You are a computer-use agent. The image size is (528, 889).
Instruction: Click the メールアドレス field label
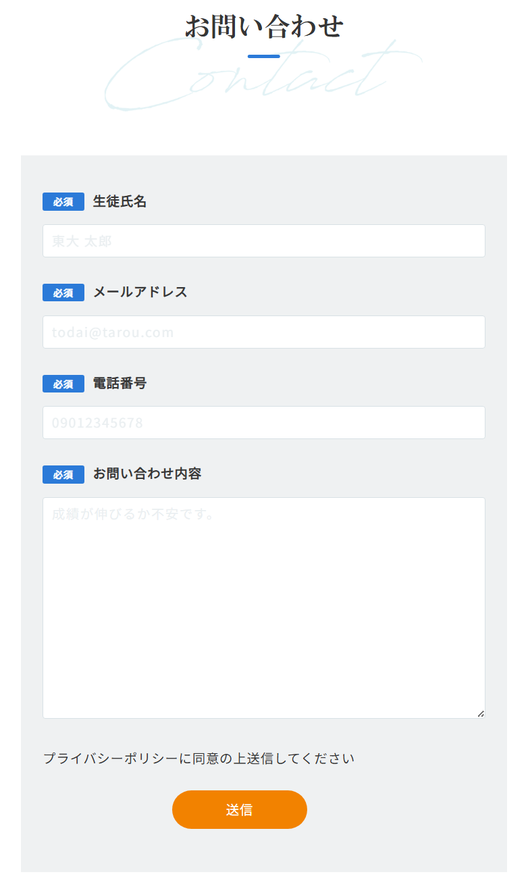click(140, 292)
